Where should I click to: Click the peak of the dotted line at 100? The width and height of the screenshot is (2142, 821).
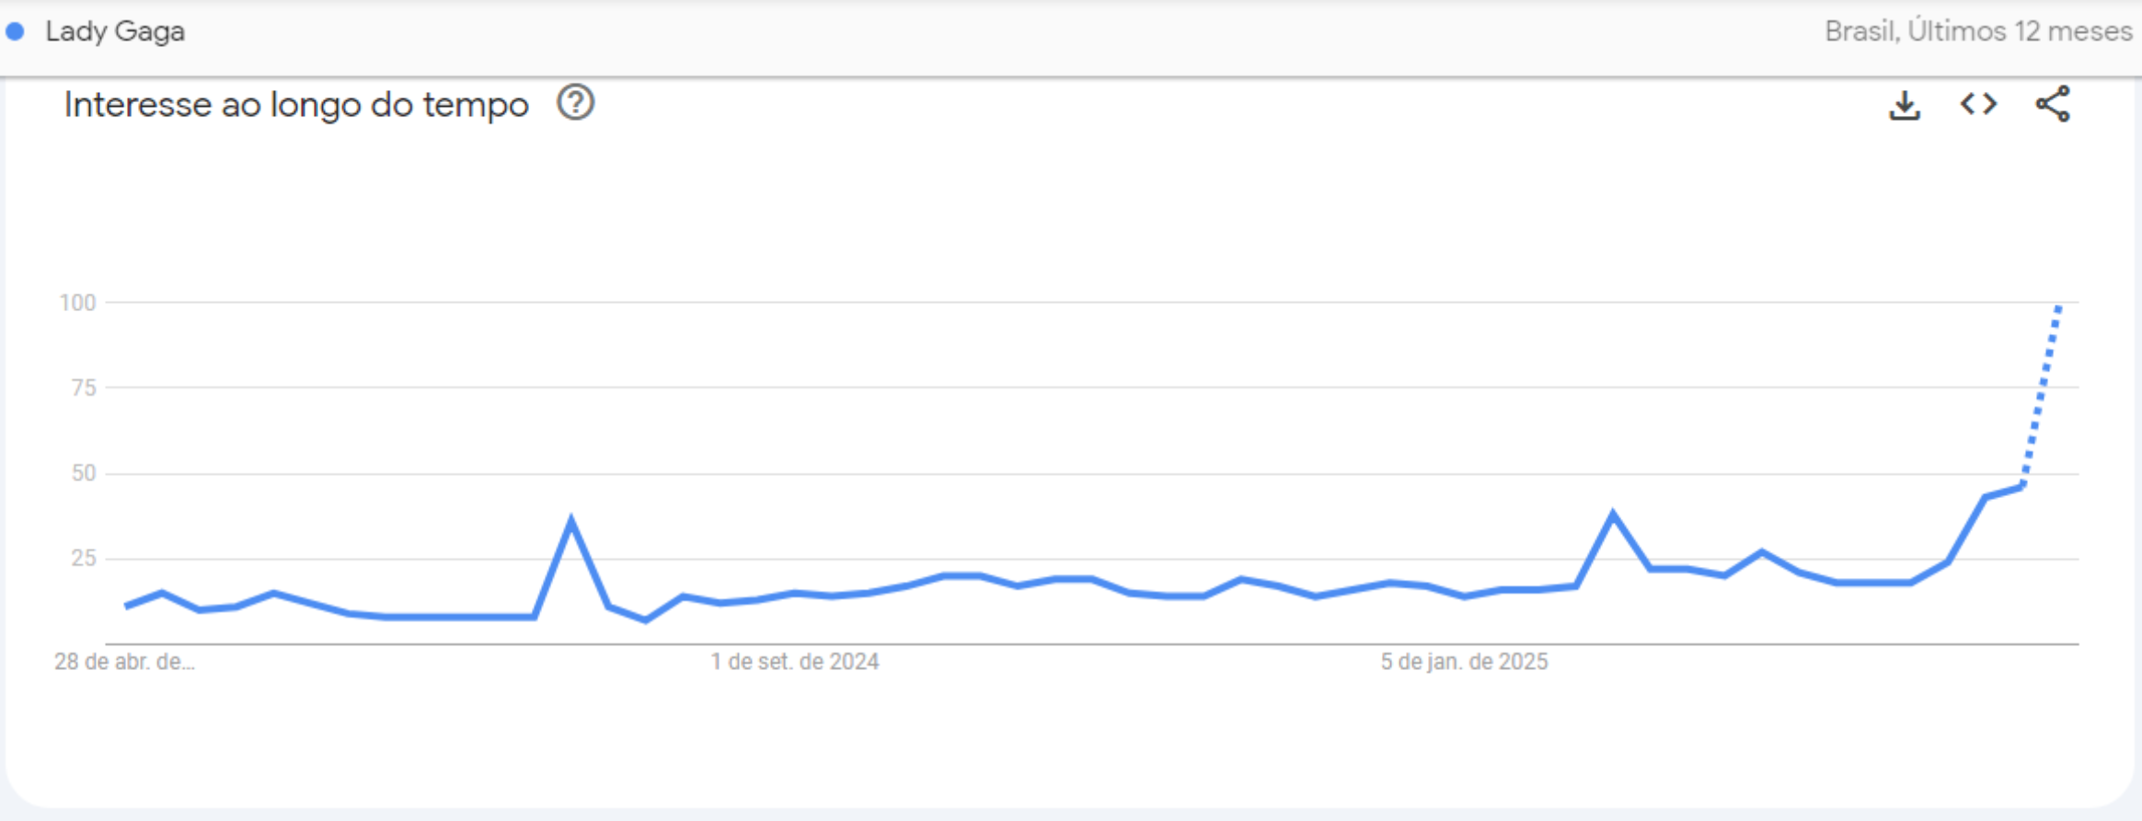2059,306
